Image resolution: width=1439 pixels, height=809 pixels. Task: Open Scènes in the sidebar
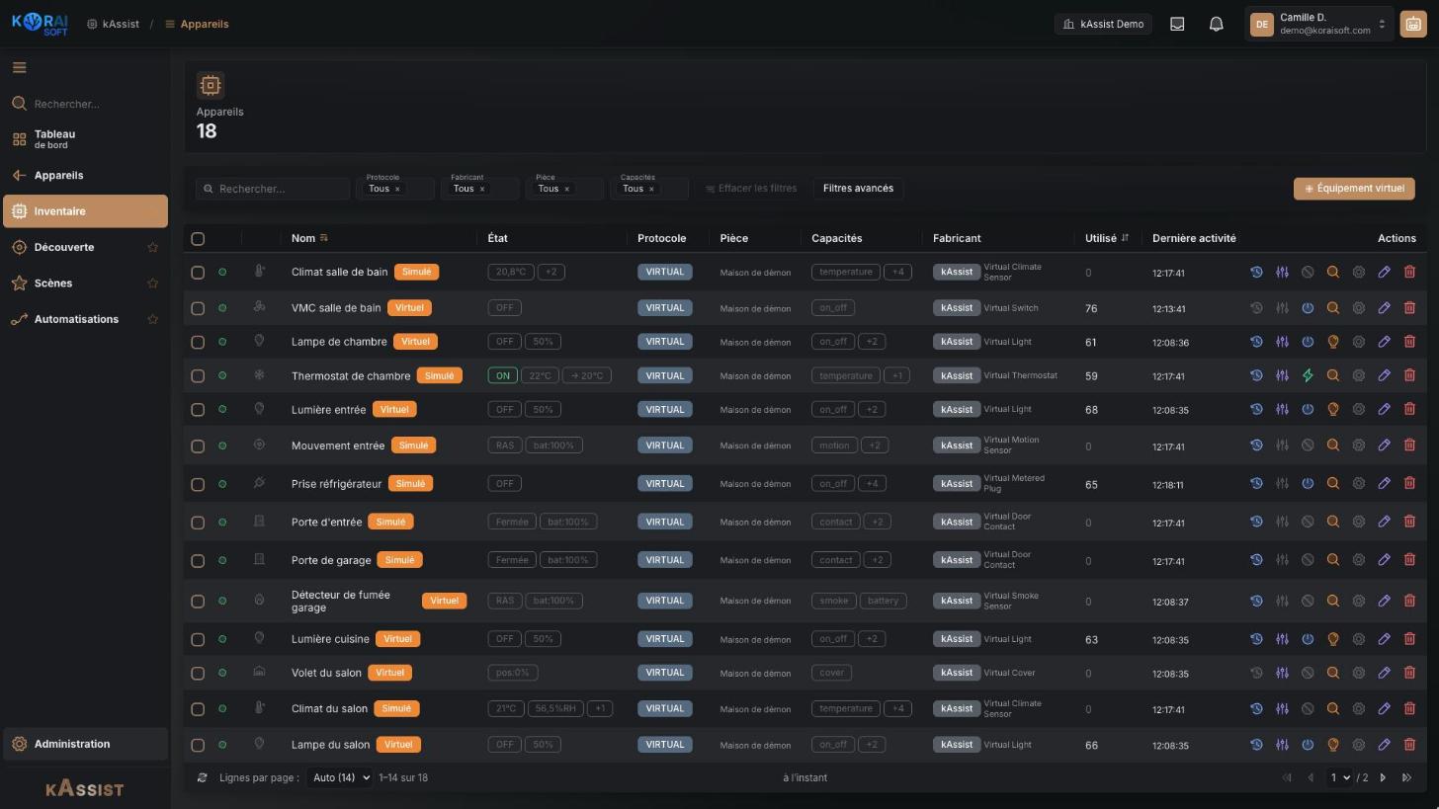[85, 283]
